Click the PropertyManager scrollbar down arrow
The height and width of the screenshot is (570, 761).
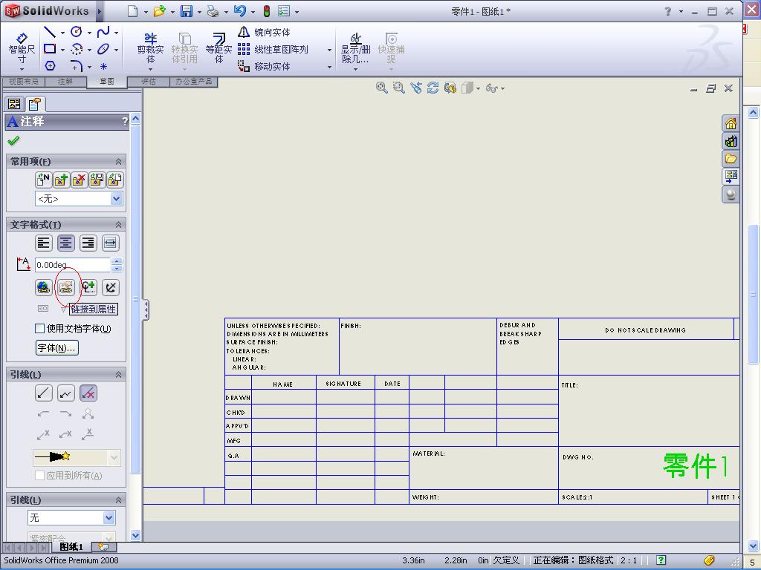[136, 535]
